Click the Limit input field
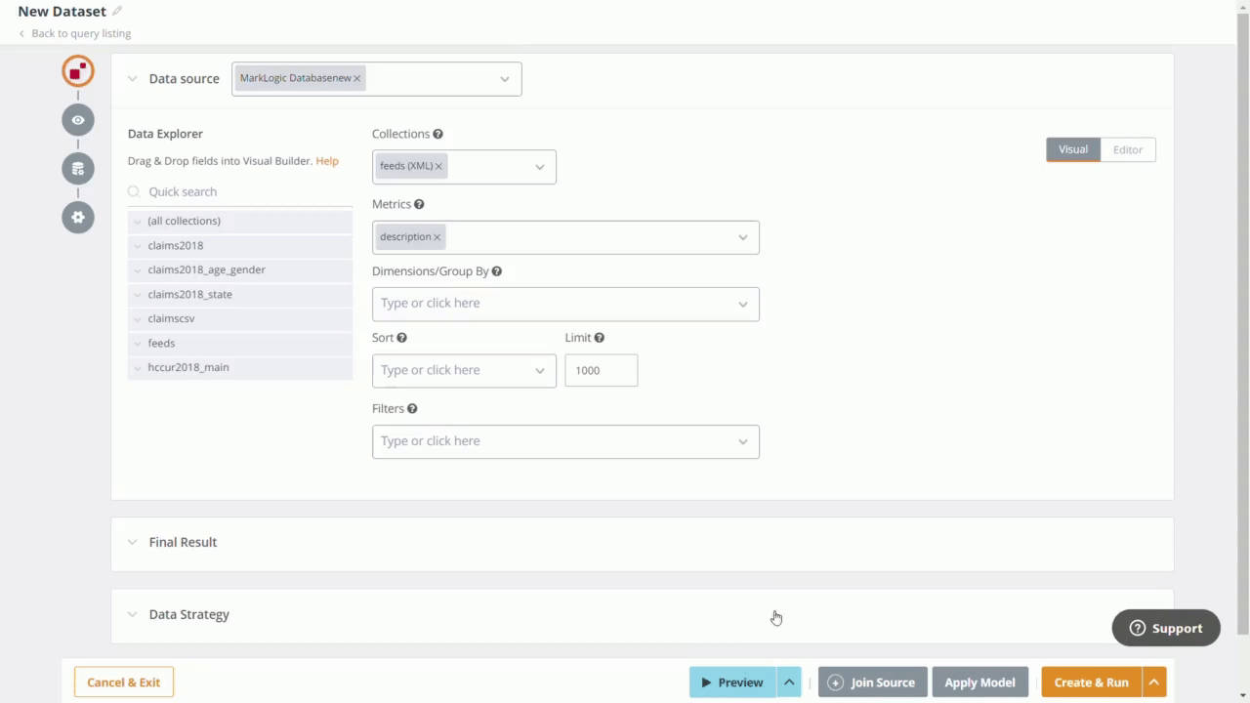Screen dimensions: 1250x703 point(601,370)
